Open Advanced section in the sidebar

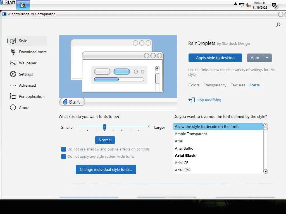[x=27, y=85]
